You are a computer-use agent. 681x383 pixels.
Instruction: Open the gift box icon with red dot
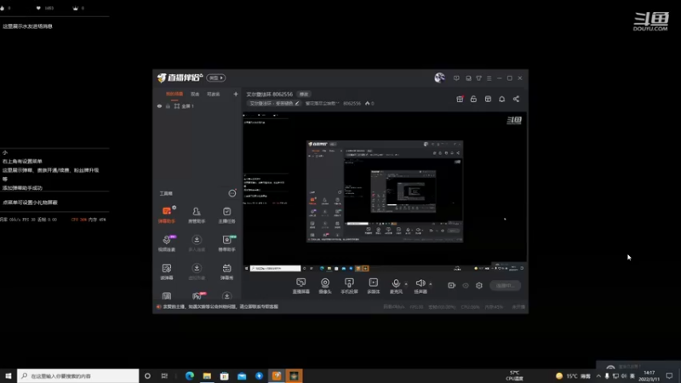(x=460, y=99)
